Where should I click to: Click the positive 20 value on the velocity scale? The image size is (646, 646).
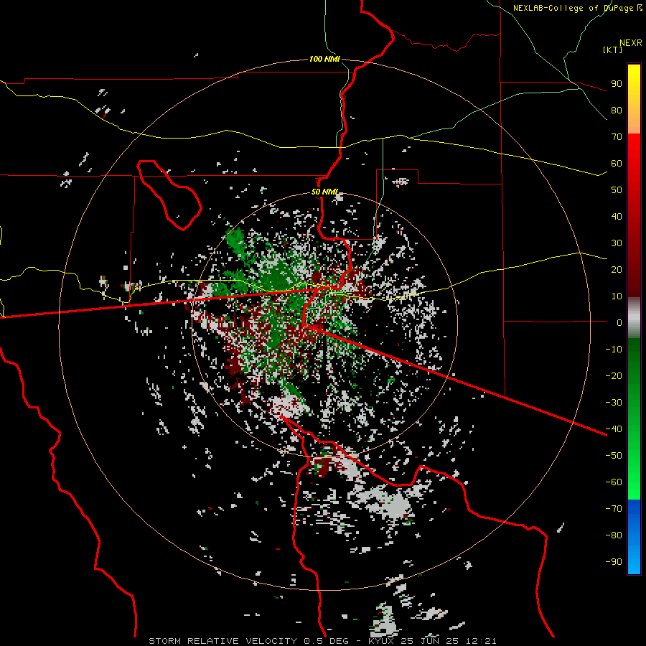click(x=617, y=270)
